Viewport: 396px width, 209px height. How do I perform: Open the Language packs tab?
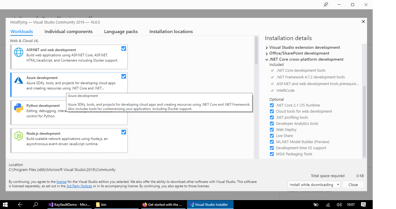121,32
